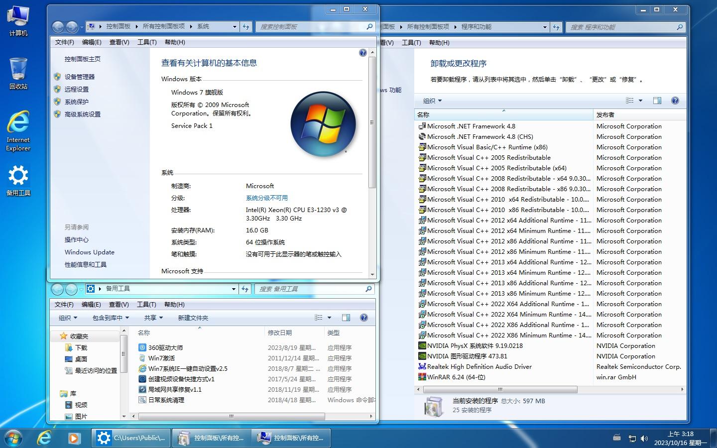The width and height of the screenshot is (717, 448).
Task: Focus the 搜索 备用工具 search box
Action: click(x=315, y=289)
